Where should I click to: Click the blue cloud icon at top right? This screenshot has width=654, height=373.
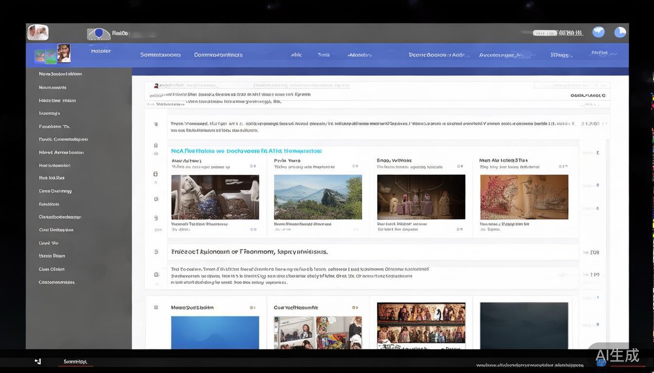point(598,32)
